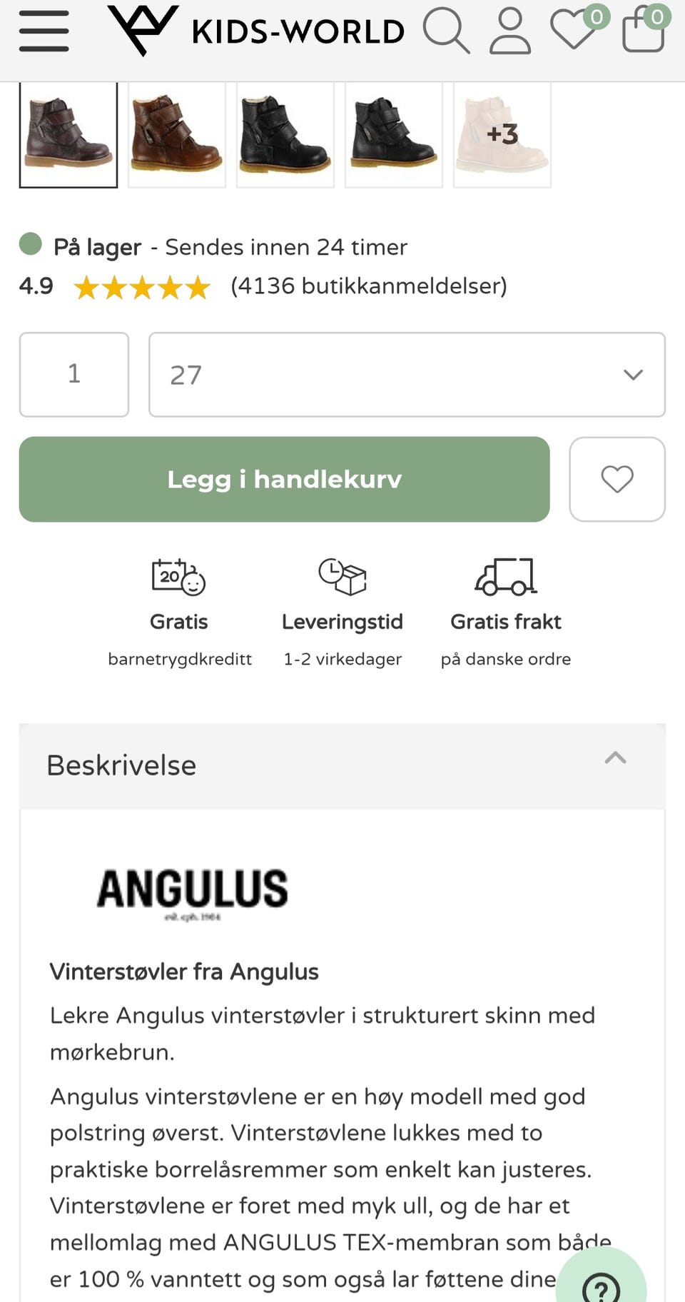Click the delivery time clock-and-box icon
The image size is (685, 1302).
(342, 578)
